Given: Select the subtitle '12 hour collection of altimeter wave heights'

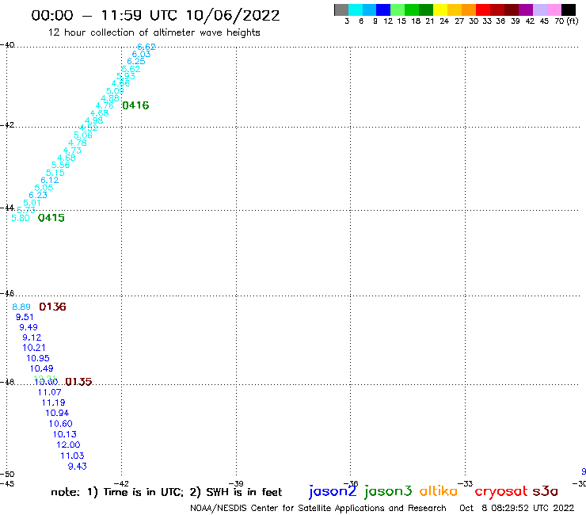Looking at the screenshot, I should tap(154, 32).
